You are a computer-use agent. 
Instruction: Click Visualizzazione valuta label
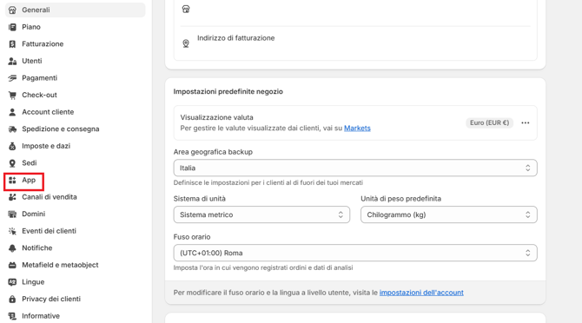click(x=217, y=117)
